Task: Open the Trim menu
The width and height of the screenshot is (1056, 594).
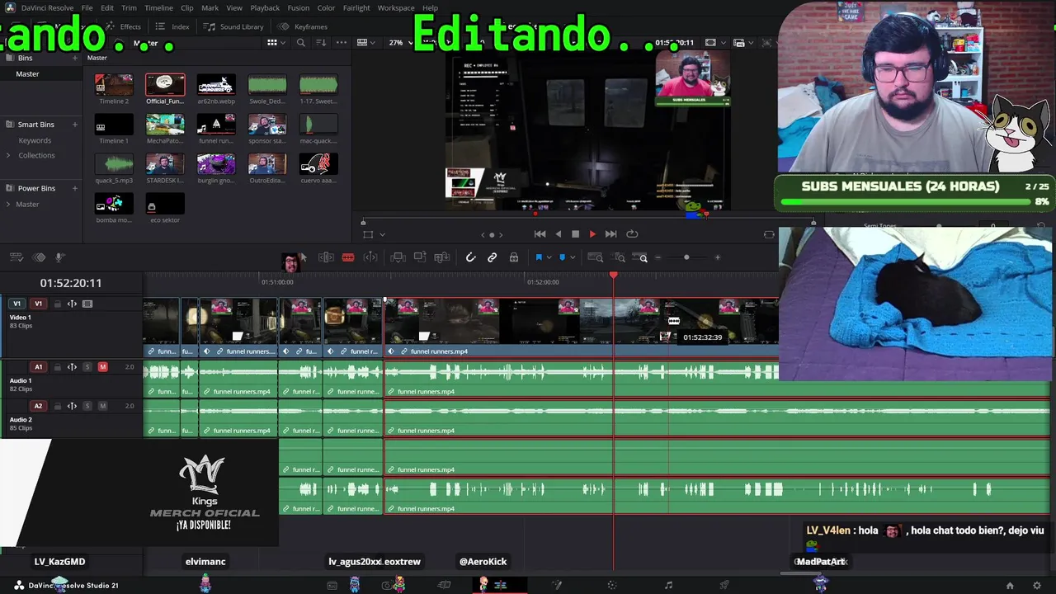Action: [129, 7]
